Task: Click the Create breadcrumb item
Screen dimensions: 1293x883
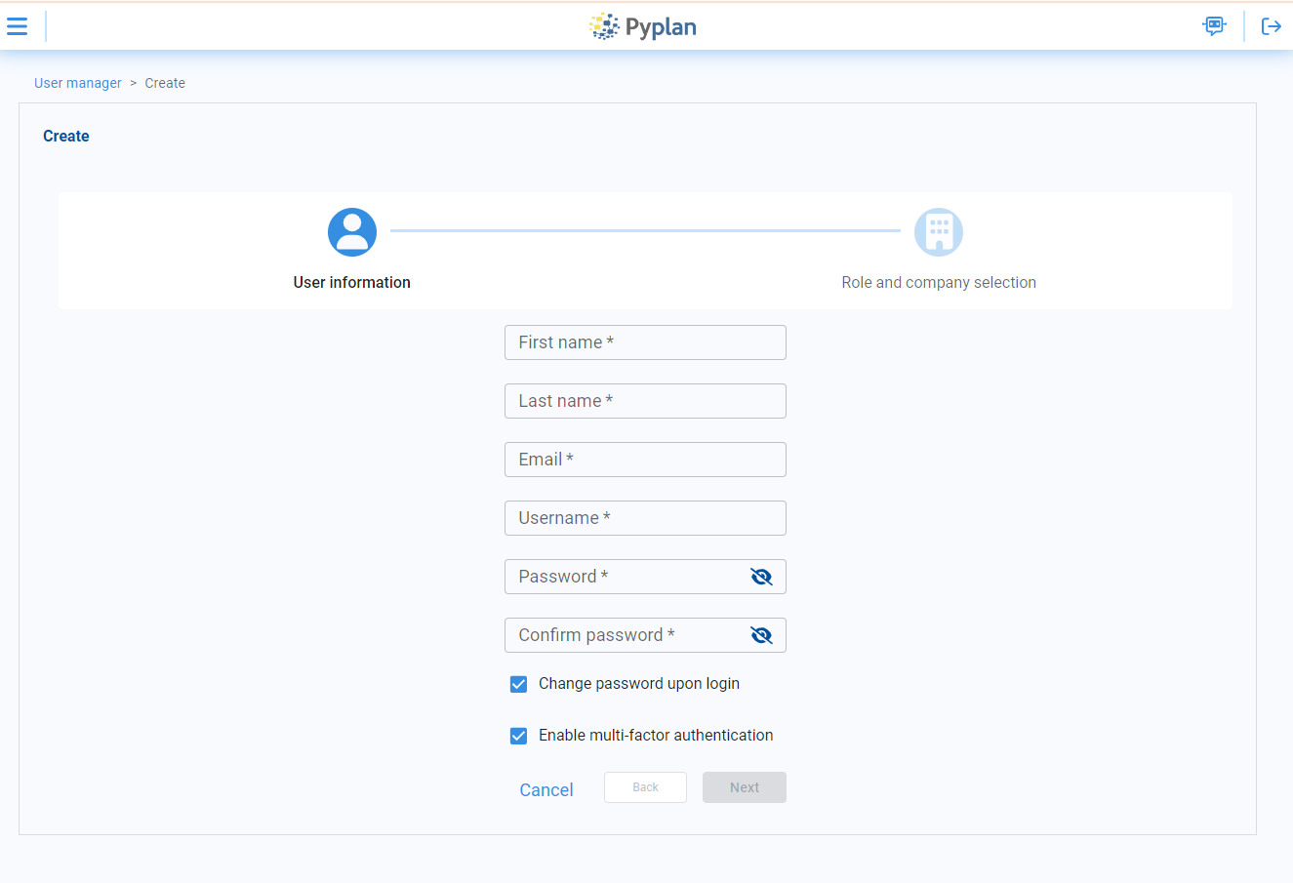Action: 165,83
